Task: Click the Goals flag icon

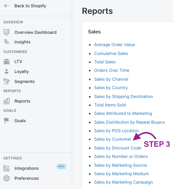Action: pyautogui.click(x=7, y=121)
